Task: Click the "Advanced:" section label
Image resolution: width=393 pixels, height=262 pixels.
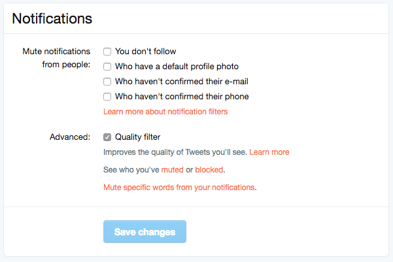Action: point(69,137)
